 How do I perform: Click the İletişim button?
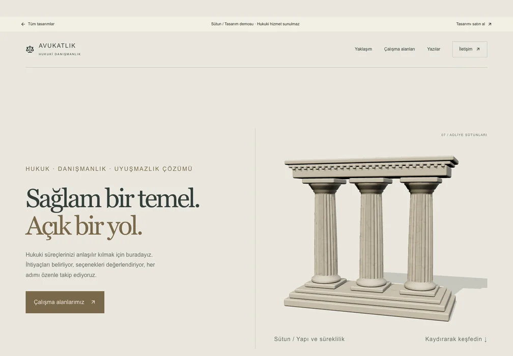[x=470, y=49]
